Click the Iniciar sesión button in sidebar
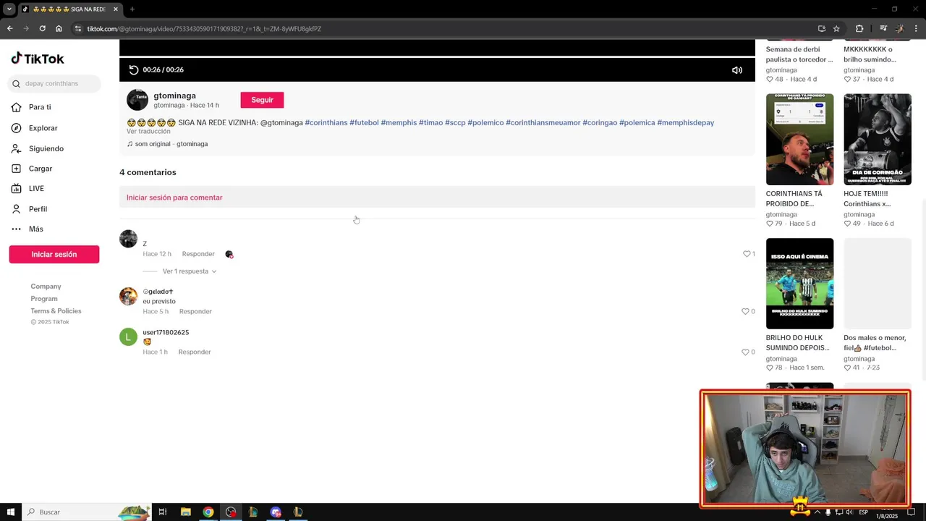 [x=54, y=254]
